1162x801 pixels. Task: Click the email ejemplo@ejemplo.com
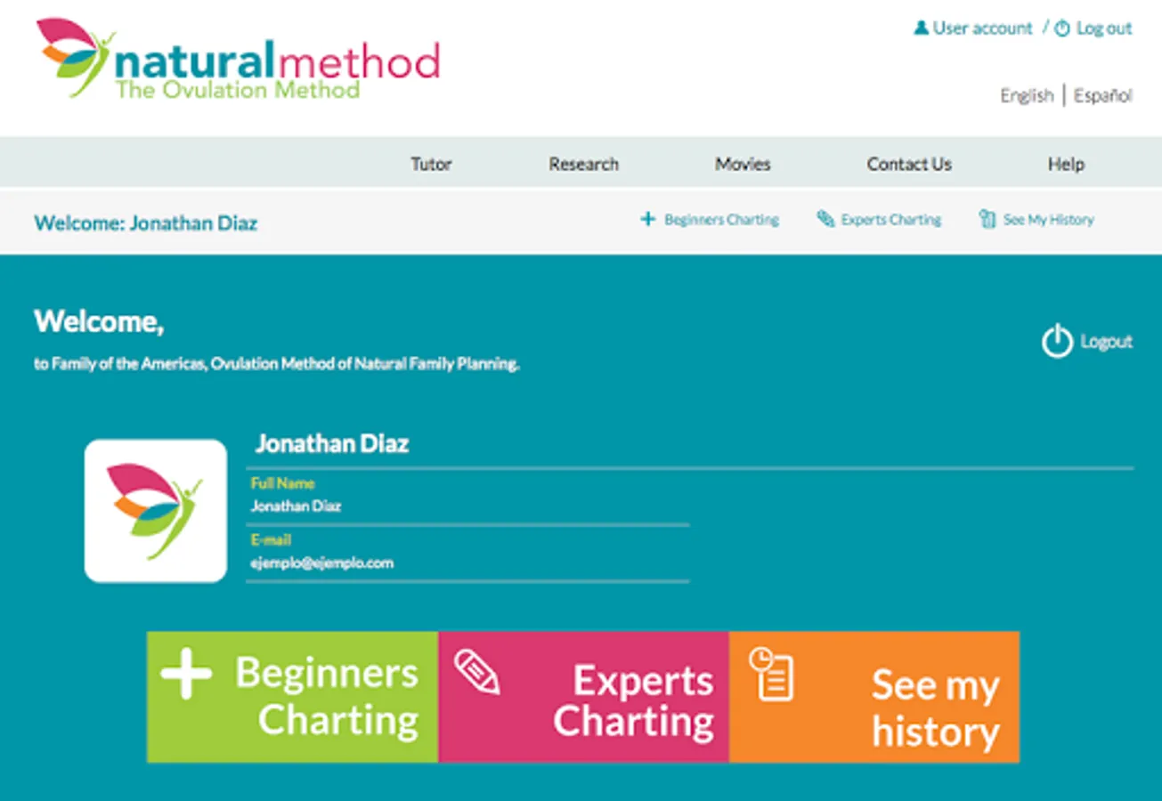pyautogui.click(x=321, y=563)
